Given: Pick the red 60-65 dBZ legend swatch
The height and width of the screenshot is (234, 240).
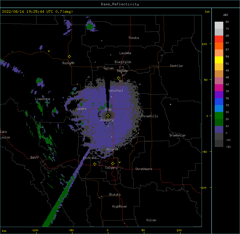Looking at the screenshot, I should pyautogui.click(x=219, y=39).
